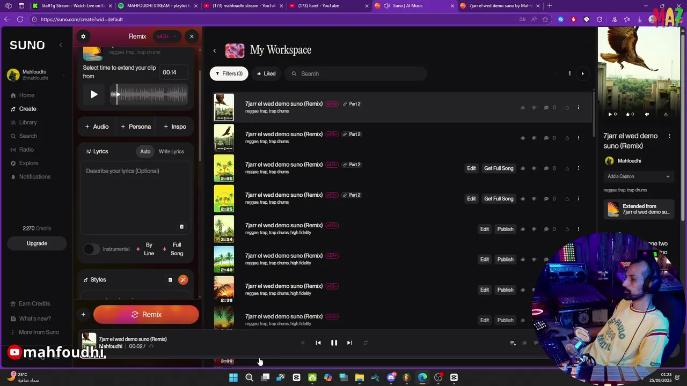The height and width of the screenshot is (386, 687).
Task: Open more options for the second song
Action: coord(579,138)
